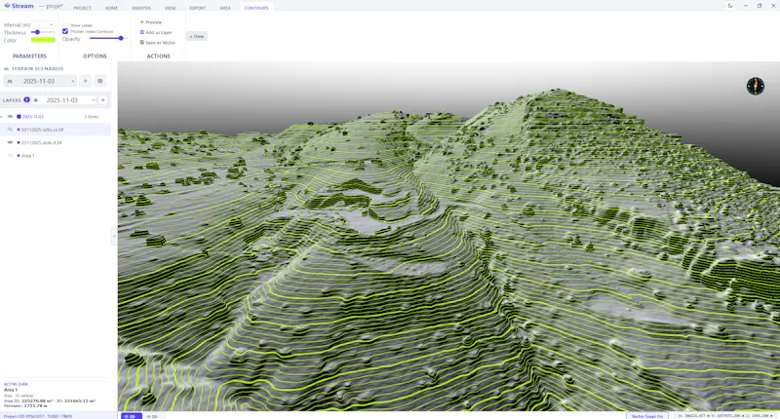Toggle Vector Snap On
Viewport: 780px width, 419px height.
click(647, 416)
